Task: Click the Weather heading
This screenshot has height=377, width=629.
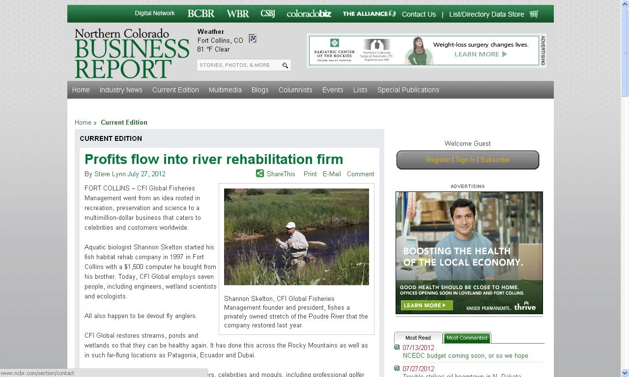Action: (x=211, y=31)
